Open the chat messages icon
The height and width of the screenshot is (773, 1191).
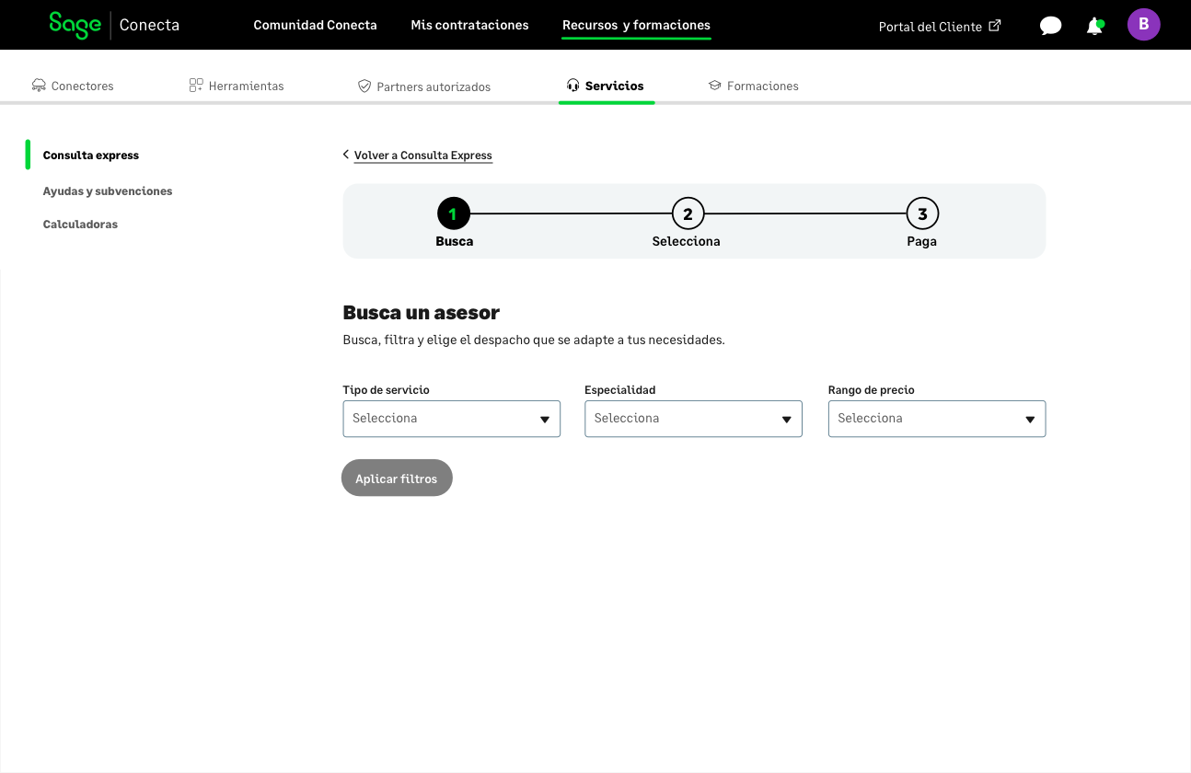pos(1050,26)
